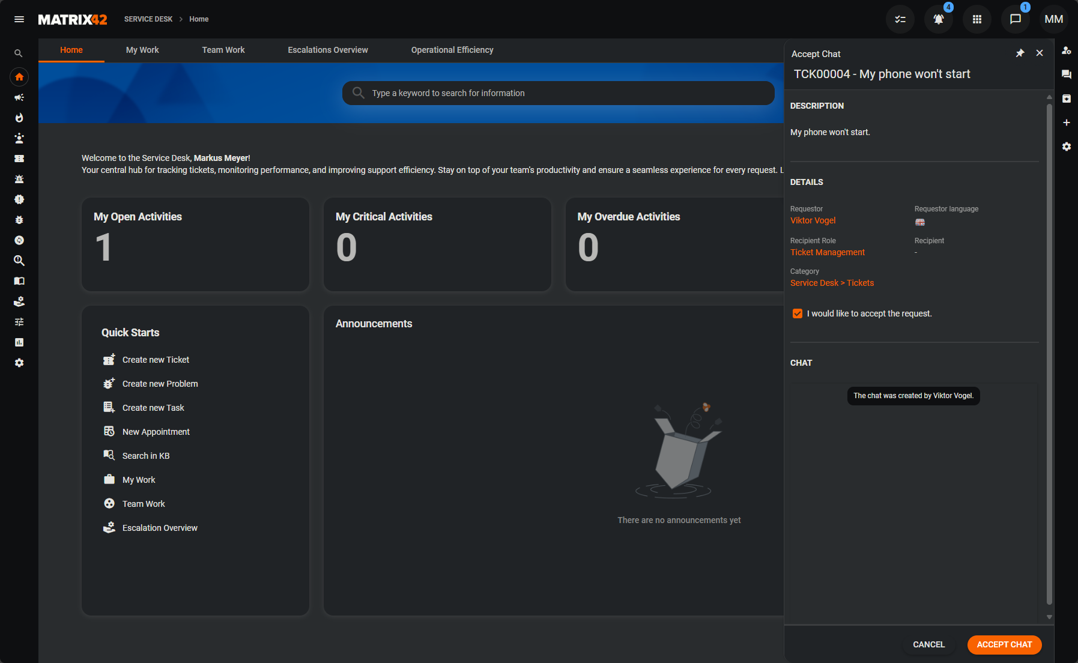Open the Escalations Overview tab
The width and height of the screenshot is (1078, 663).
[x=327, y=50]
